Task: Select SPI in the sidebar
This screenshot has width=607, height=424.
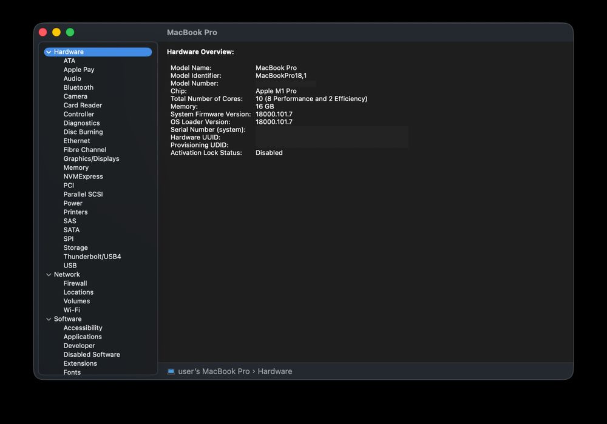Action: coord(69,239)
